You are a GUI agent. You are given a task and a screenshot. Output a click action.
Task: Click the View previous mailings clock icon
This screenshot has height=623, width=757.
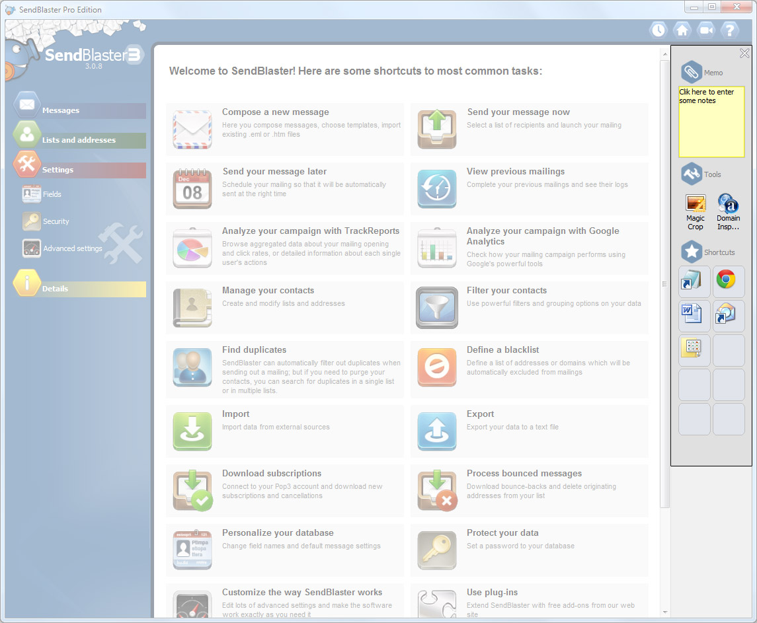coord(437,189)
